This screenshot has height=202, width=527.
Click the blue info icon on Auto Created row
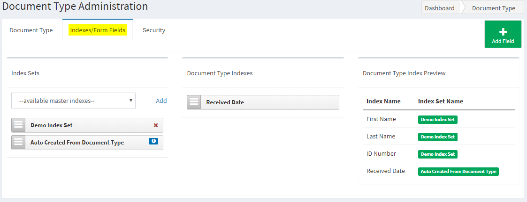(153, 141)
